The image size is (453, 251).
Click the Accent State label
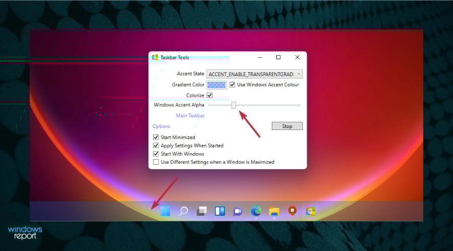190,74
